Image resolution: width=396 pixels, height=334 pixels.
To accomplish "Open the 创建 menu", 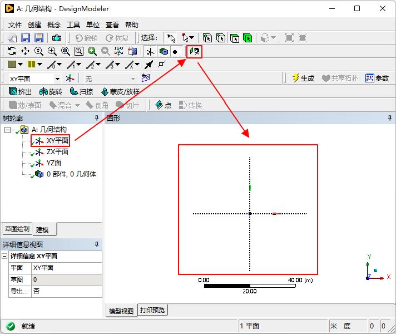I will click(34, 24).
